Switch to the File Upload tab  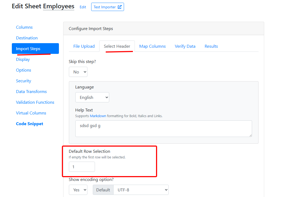point(84,46)
